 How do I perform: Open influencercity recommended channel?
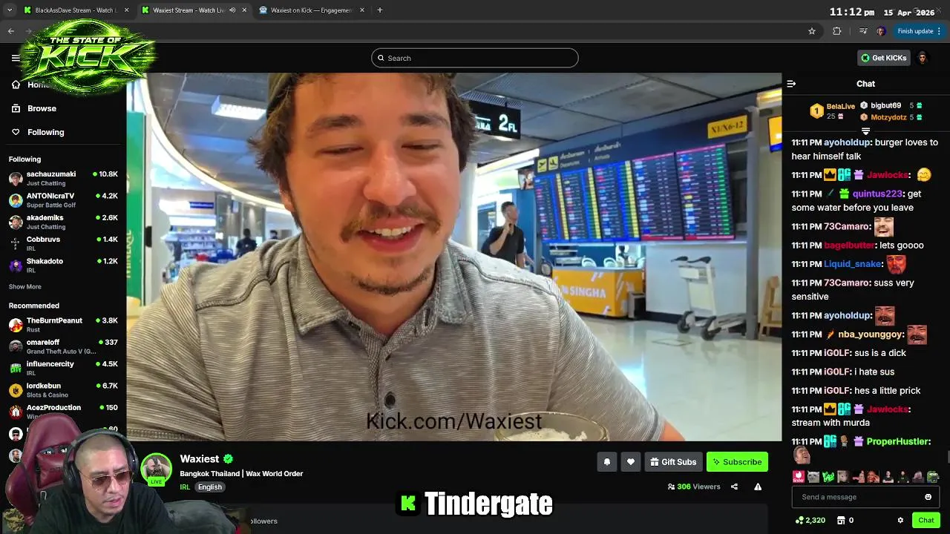click(x=64, y=368)
